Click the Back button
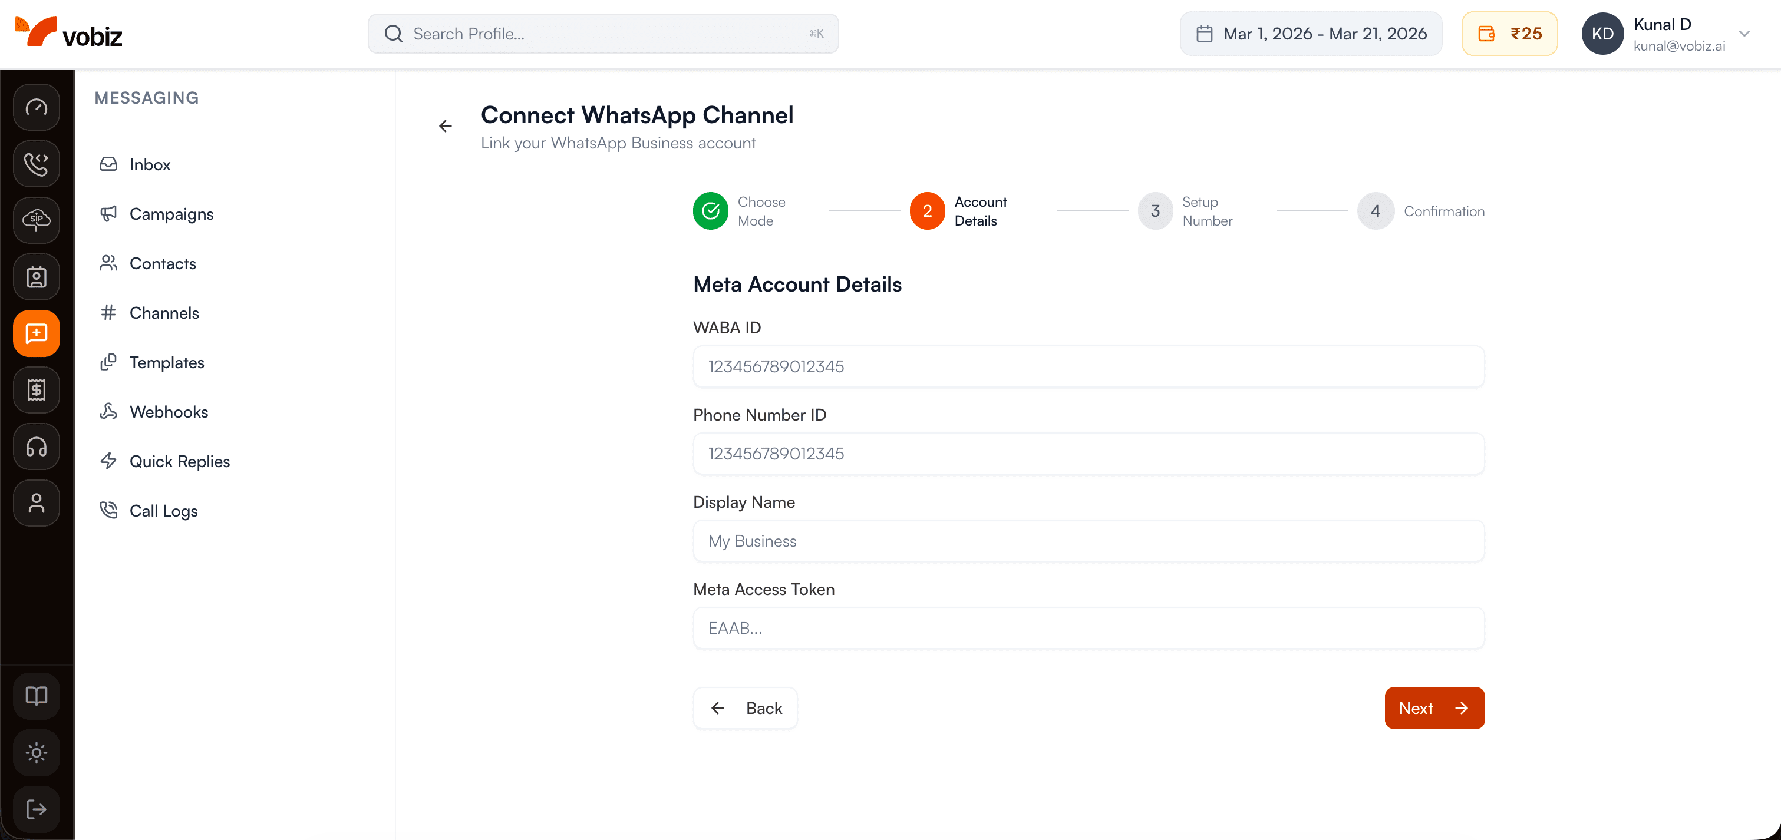1781x840 pixels. pos(746,707)
